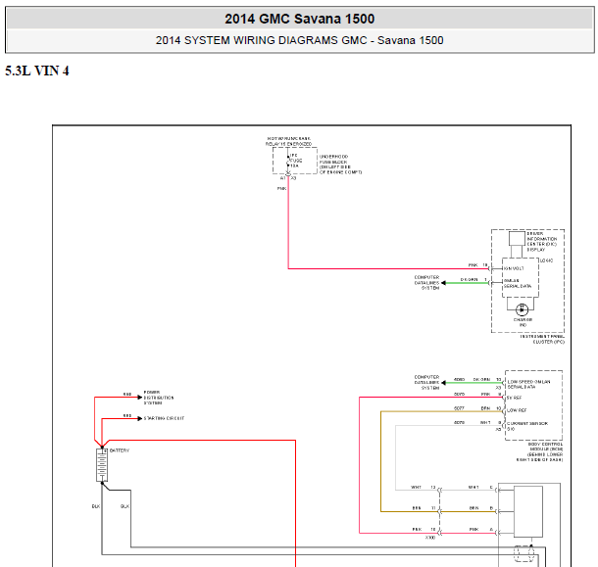Click the "IGN VOLT" terminal label
The image size is (598, 567).
click(x=514, y=268)
